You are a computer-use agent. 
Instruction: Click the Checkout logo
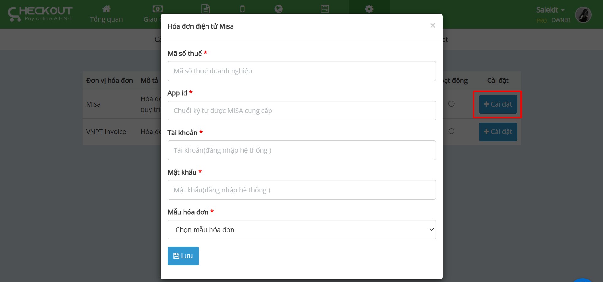[x=40, y=14]
